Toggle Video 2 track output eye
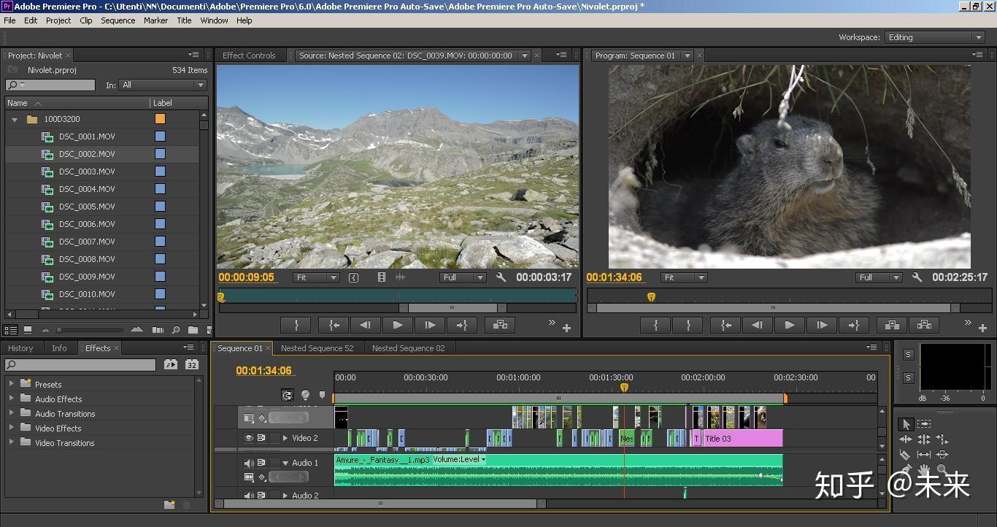The width and height of the screenshot is (997, 527). (249, 438)
